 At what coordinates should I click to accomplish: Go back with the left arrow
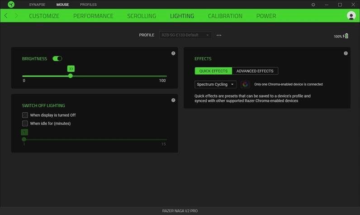click(6, 16)
